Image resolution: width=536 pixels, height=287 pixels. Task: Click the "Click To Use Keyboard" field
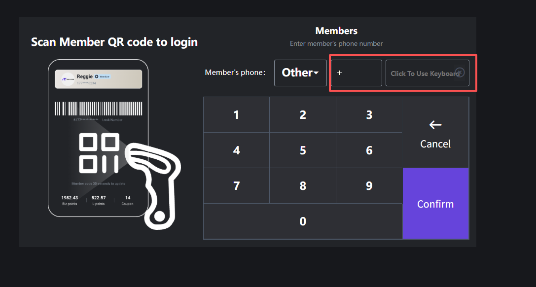tap(422, 73)
